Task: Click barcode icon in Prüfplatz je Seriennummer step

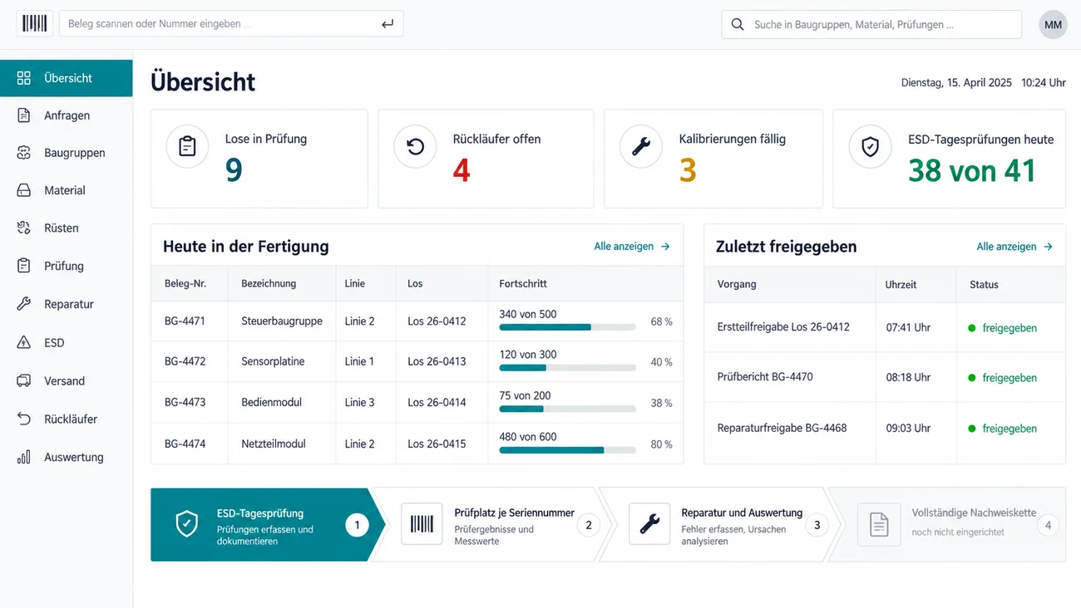Action: (422, 524)
